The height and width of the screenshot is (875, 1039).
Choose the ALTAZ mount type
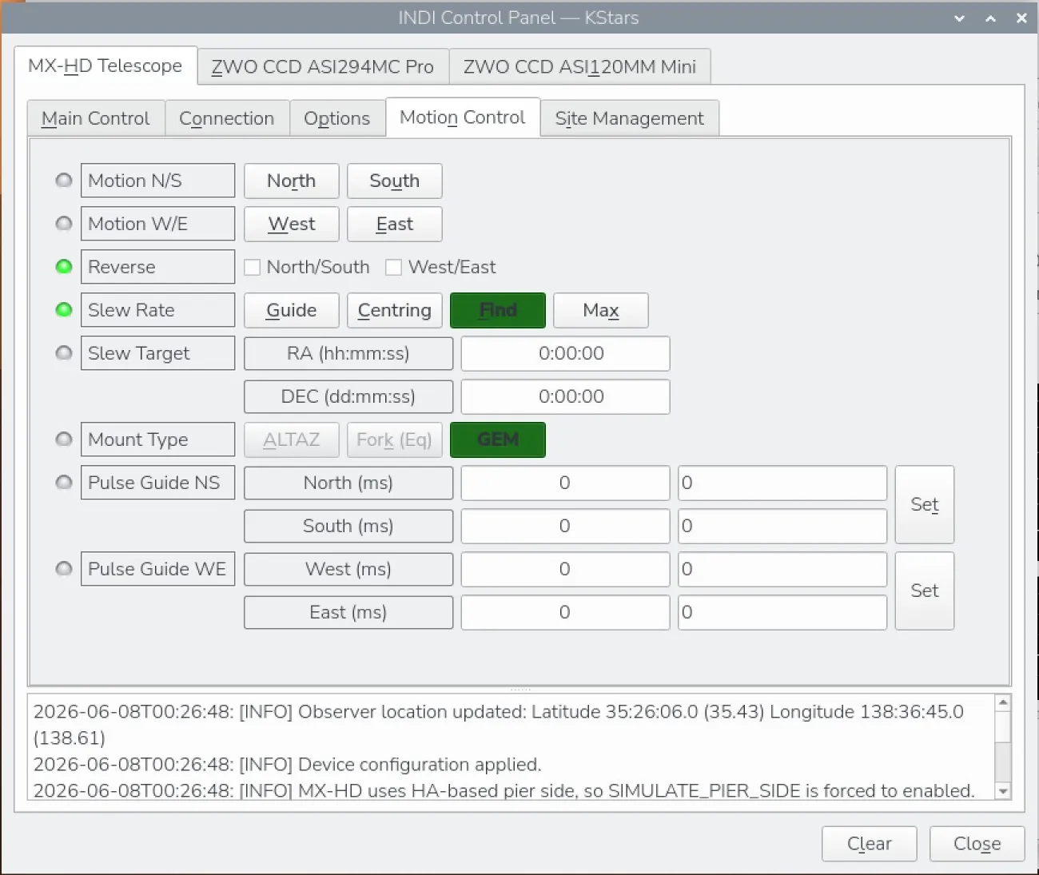click(x=292, y=439)
